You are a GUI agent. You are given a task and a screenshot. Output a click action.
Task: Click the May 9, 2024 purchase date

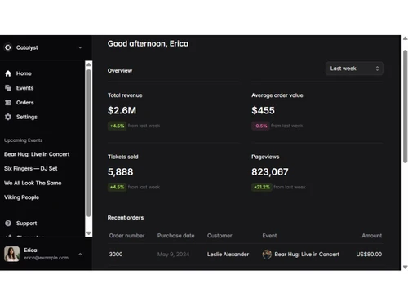coord(173,255)
